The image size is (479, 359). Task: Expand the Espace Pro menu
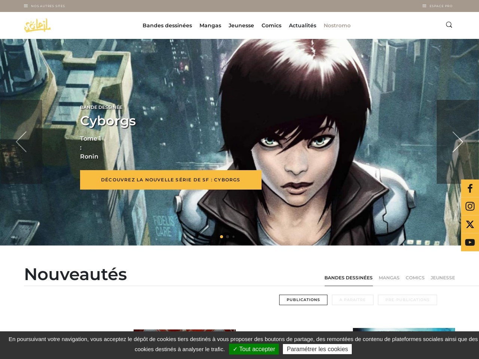click(x=437, y=6)
